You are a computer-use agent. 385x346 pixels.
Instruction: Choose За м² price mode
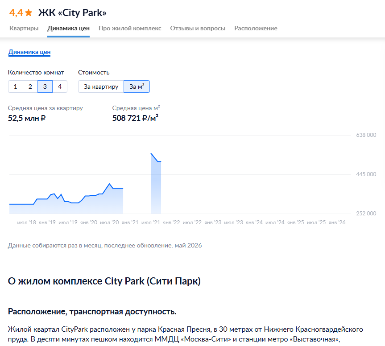tap(137, 86)
